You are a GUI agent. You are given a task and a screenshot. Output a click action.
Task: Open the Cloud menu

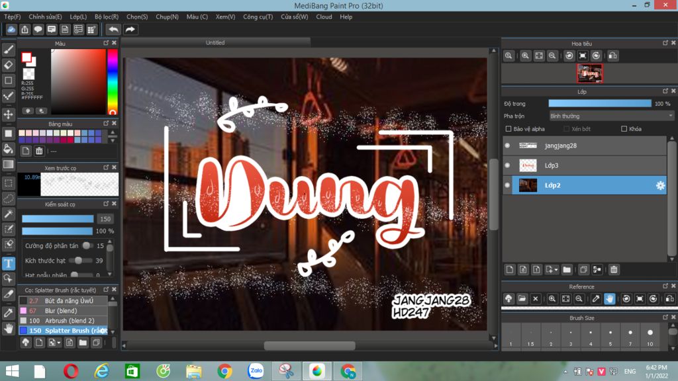(x=324, y=17)
